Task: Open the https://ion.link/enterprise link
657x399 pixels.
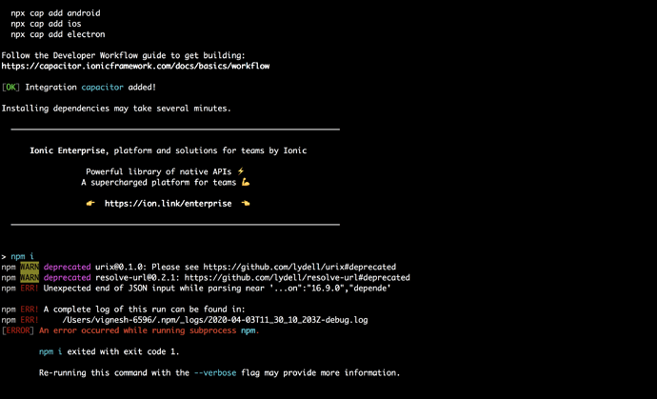Action: click(x=168, y=203)
